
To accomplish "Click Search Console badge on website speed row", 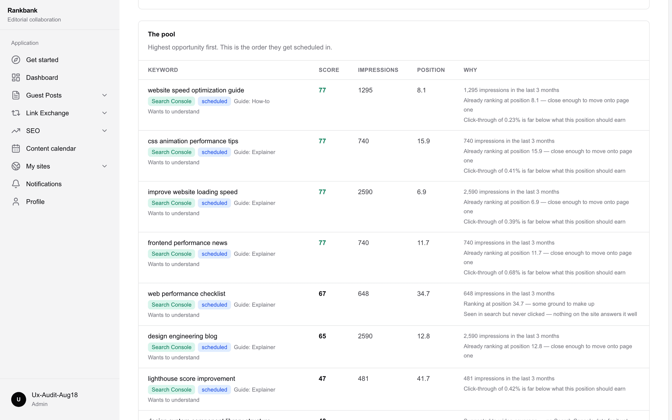I will (171, 101).
